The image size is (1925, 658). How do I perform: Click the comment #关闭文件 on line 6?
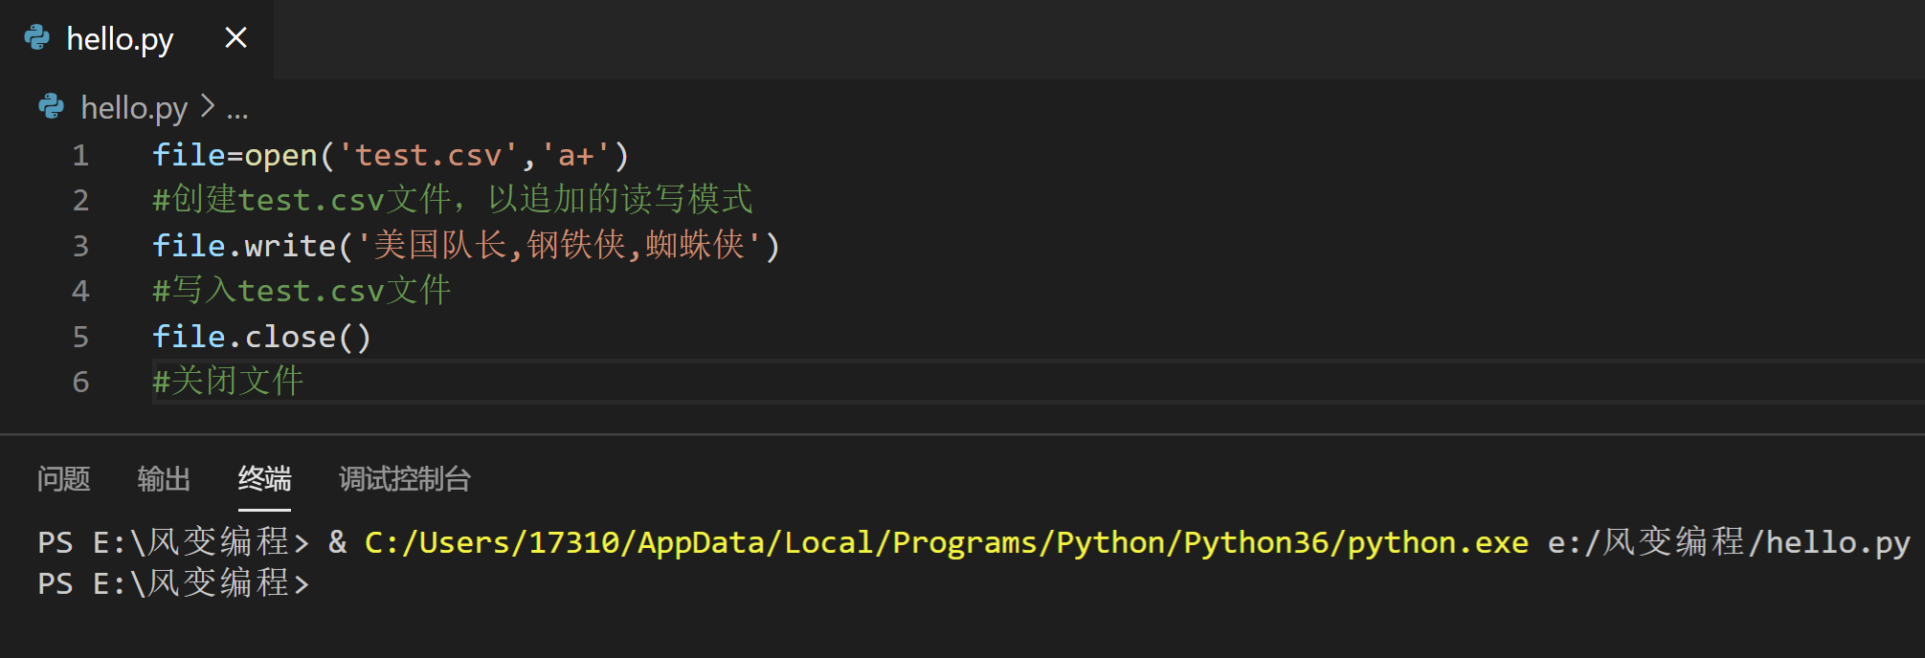(228, 382)
